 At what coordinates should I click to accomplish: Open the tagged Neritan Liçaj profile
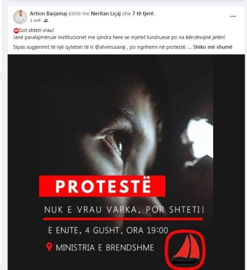click(x=106, y=13)
